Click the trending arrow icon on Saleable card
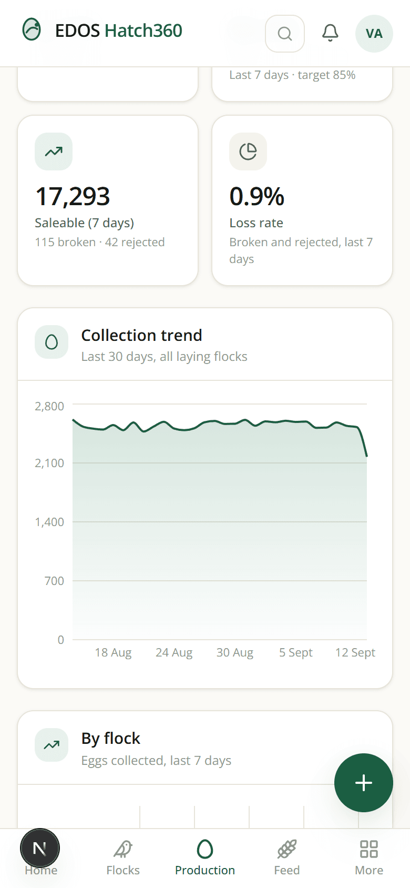This screenshot has height=888, width=410. click(54, 152)
